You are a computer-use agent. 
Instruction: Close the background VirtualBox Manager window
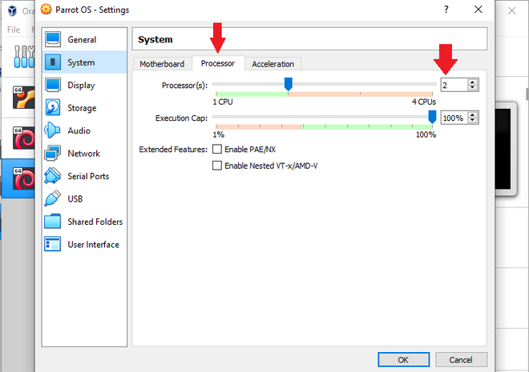[x=512, y=11]
